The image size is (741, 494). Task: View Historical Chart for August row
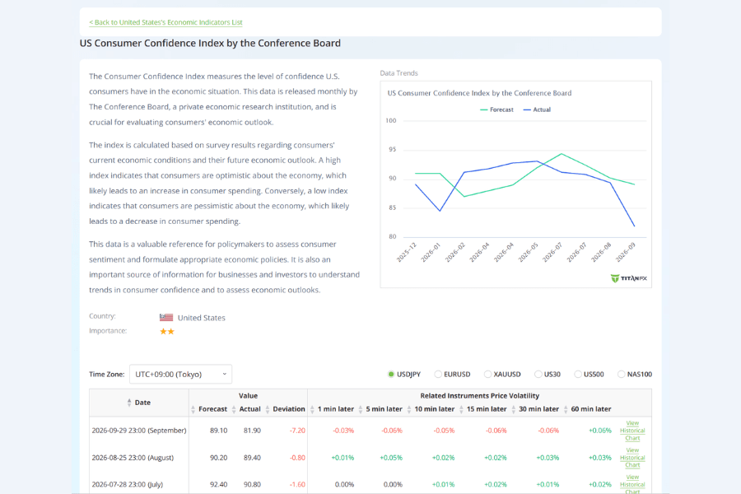point(632,458)
